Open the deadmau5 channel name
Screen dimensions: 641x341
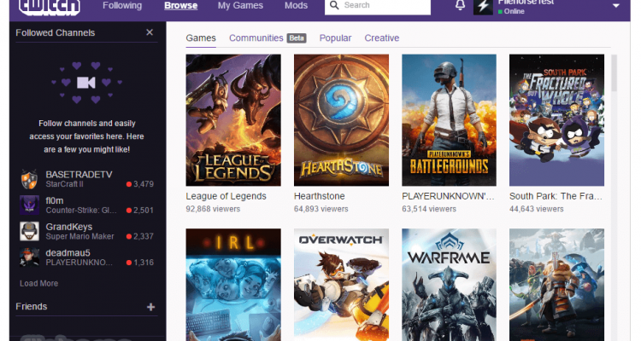[68, 253]
